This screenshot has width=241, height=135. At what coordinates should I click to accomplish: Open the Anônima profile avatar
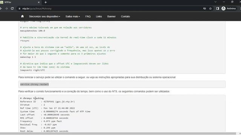(x=223, y=9)
